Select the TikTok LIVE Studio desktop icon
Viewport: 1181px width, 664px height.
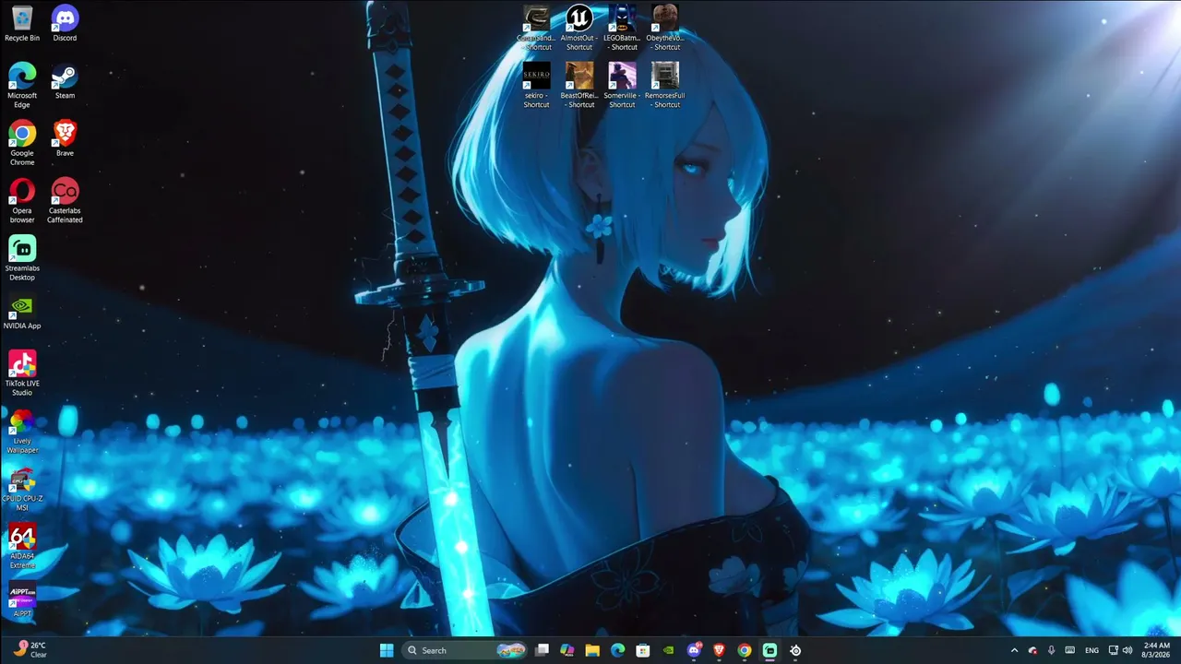point(22,373)
